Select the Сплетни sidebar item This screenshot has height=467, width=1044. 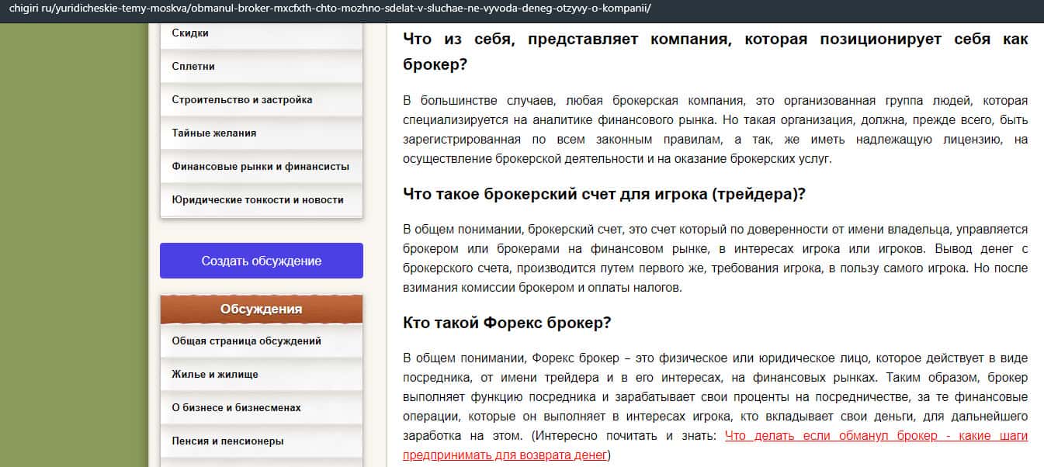193,67
